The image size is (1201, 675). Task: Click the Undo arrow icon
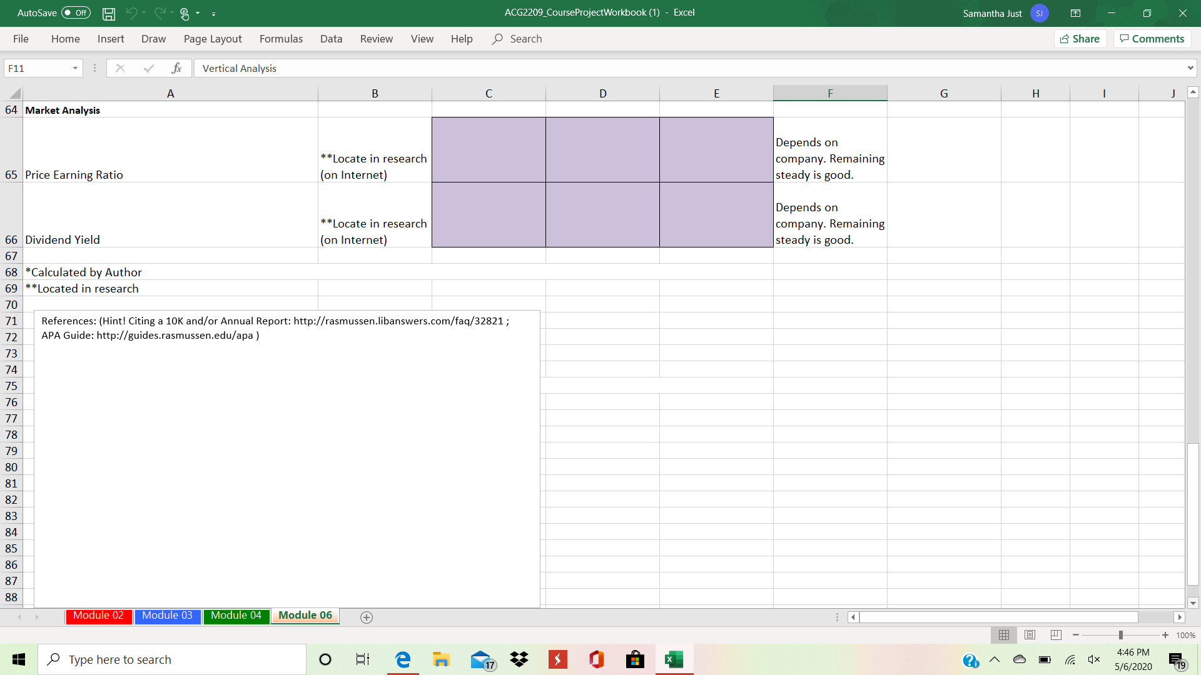(x=131, y=13)
